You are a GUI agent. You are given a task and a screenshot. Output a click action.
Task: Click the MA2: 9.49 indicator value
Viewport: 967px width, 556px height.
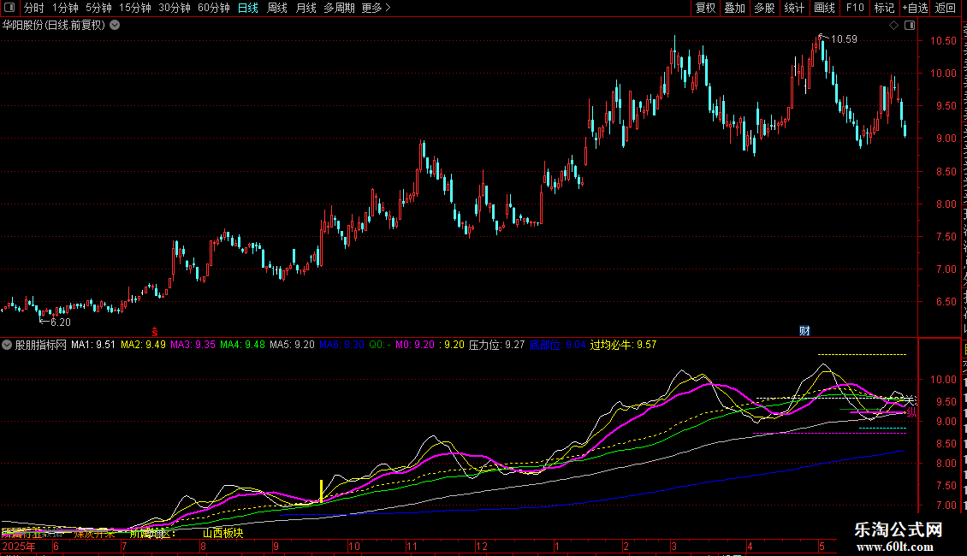coord(143,346)
